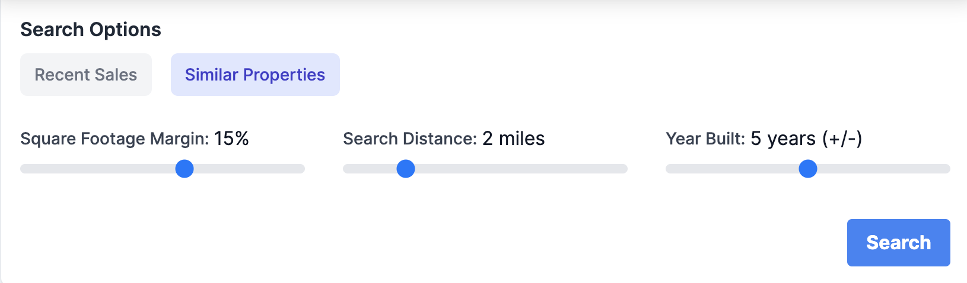Click the Square Footage Margin label
This screenshot has width=967, height=283.
tap(114, 139)
